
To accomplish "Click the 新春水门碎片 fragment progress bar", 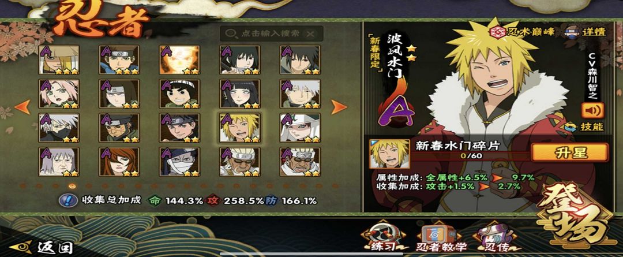I will click(471, 156).
